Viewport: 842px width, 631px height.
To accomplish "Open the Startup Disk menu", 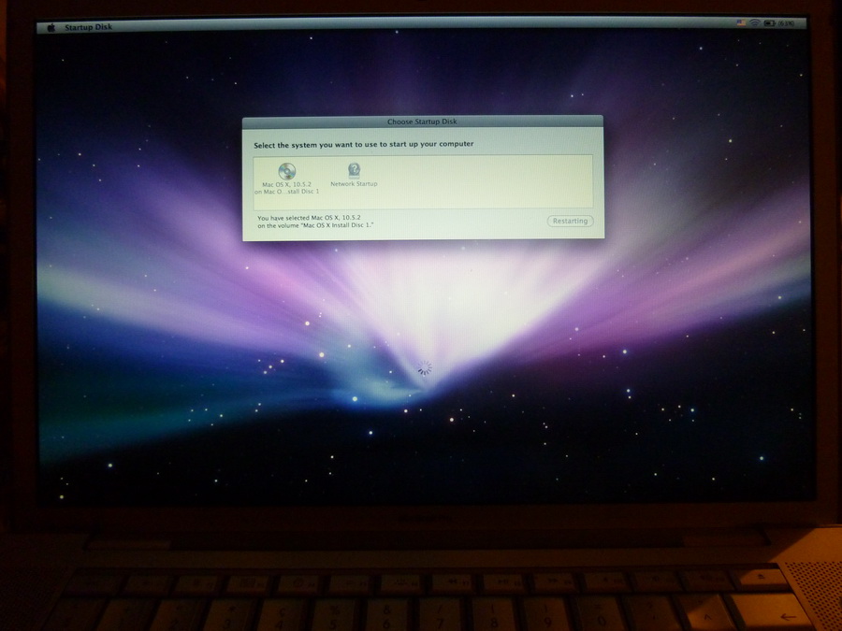I will tap(89, 27).
